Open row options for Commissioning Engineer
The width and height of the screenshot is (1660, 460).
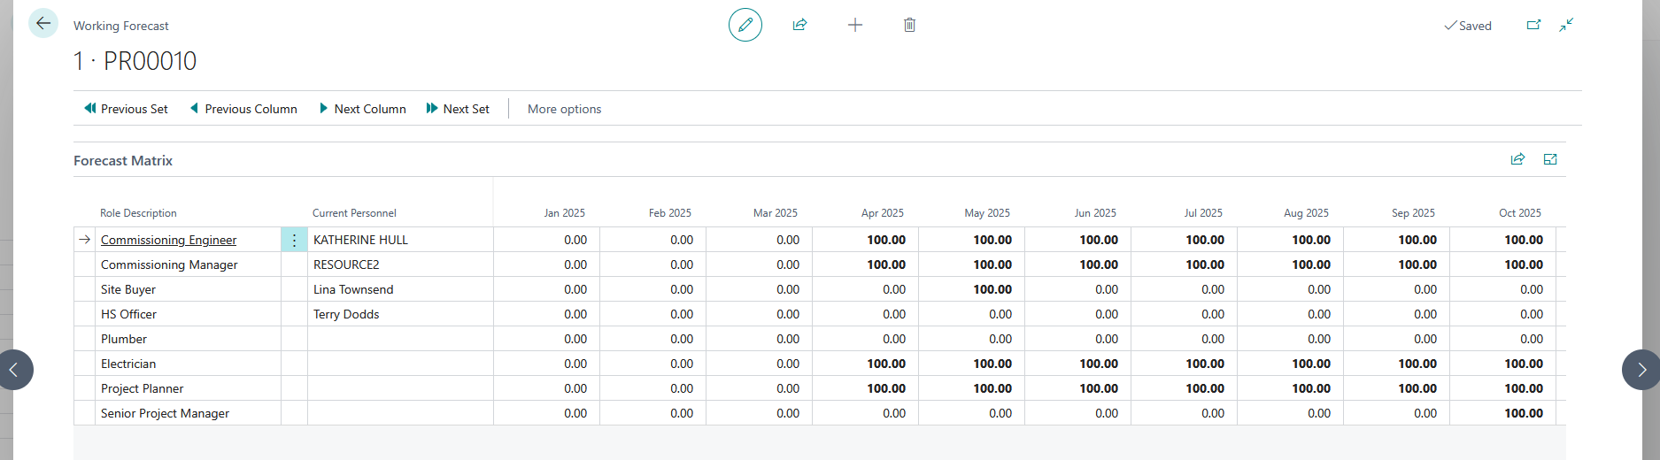coord(294,240)
